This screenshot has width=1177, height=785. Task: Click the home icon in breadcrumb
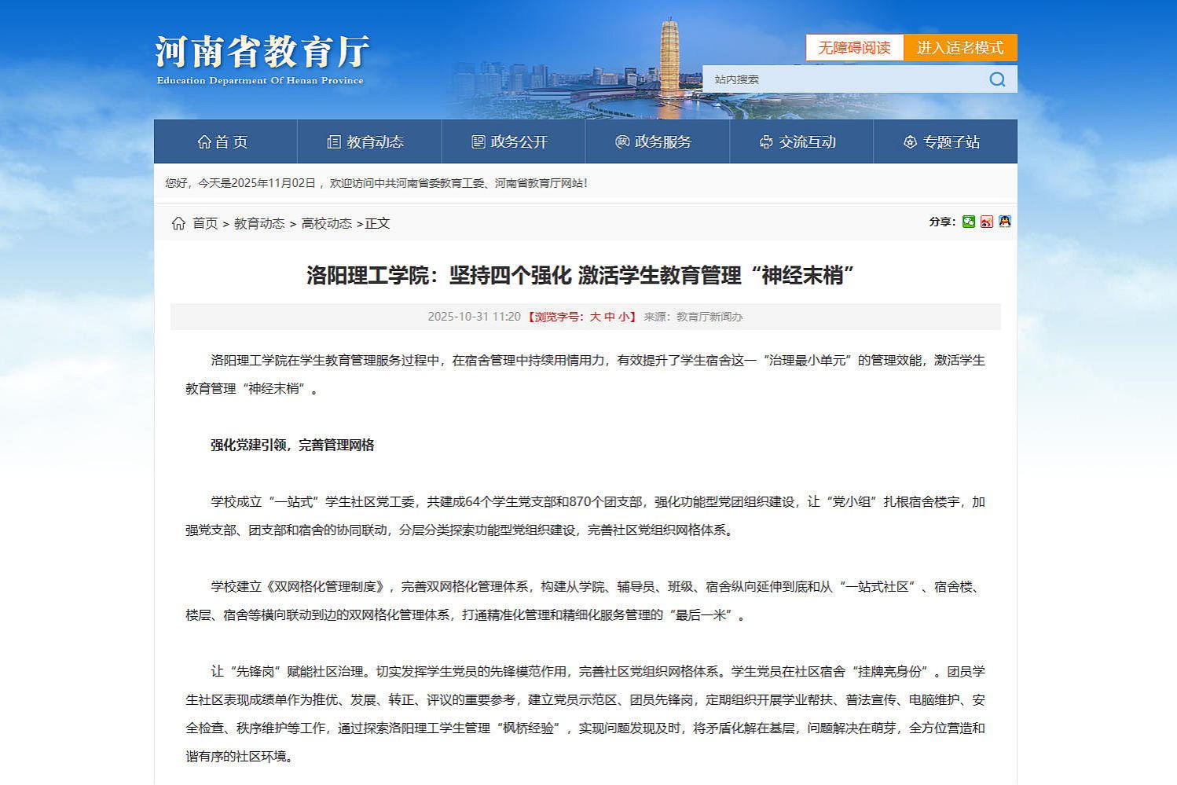click(x=178, y=223)
